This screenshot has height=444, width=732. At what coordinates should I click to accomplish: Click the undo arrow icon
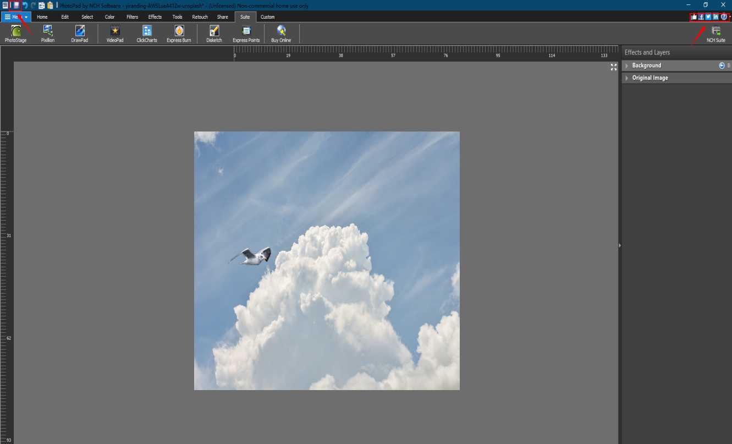[25, 5]
